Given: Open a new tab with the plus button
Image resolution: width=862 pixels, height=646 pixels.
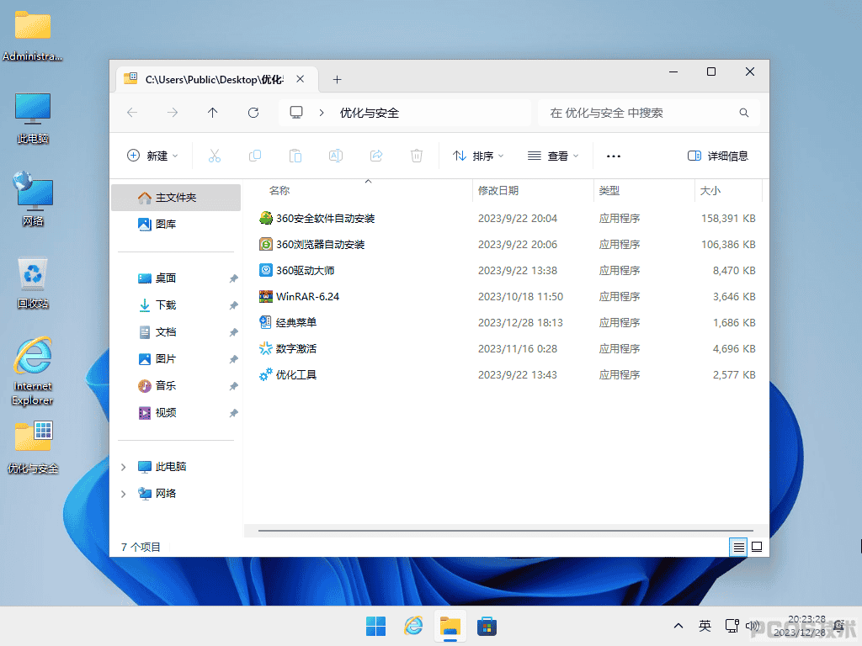Looking at the screenshot, I should coord(337,80).
